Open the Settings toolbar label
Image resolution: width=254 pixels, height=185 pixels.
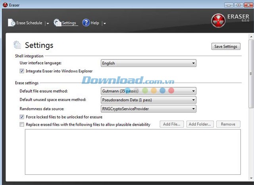(69, 23)
